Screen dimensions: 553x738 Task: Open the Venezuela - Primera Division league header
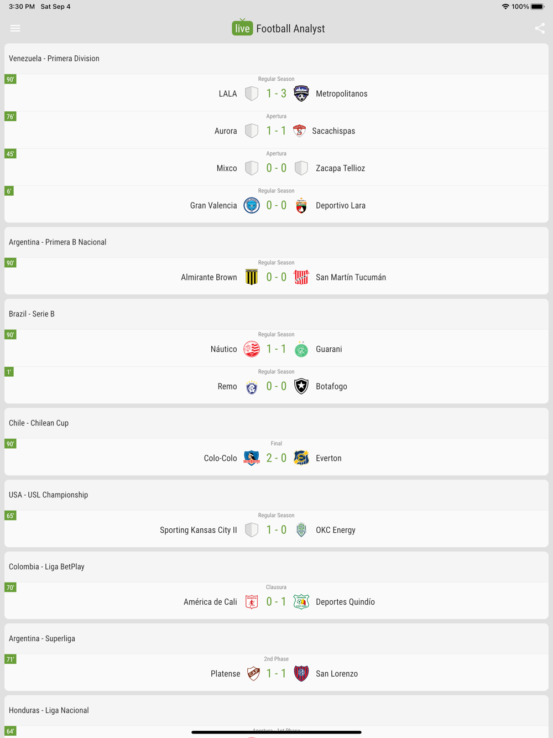click(54, 59)
